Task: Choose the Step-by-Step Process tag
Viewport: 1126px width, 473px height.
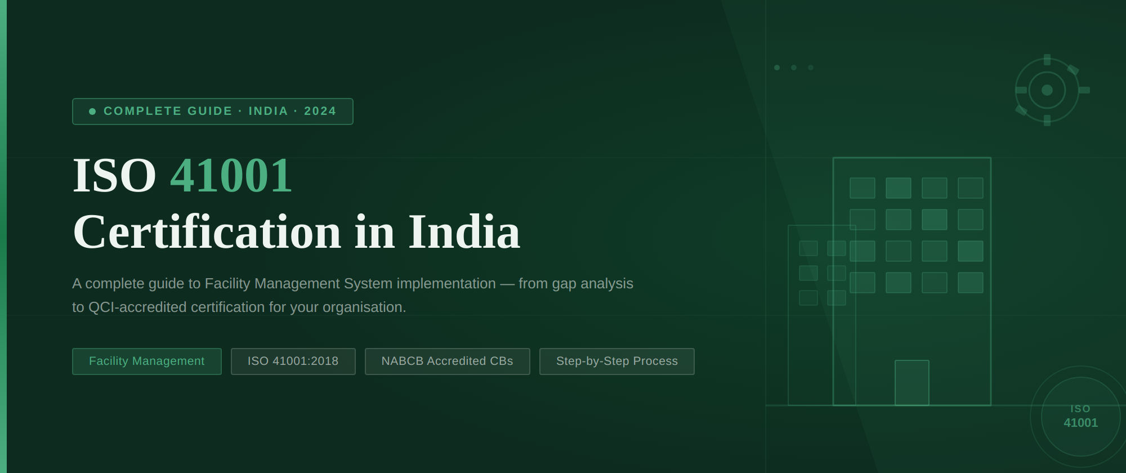Action: point(617,362)
